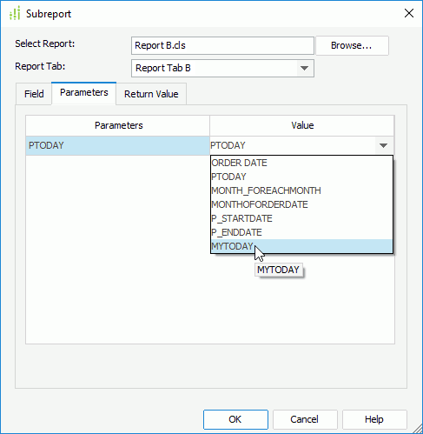This screenshot has width=423, height=434.
Task: Switch to the Parameters tab
Action: click(x=84, y=93)
